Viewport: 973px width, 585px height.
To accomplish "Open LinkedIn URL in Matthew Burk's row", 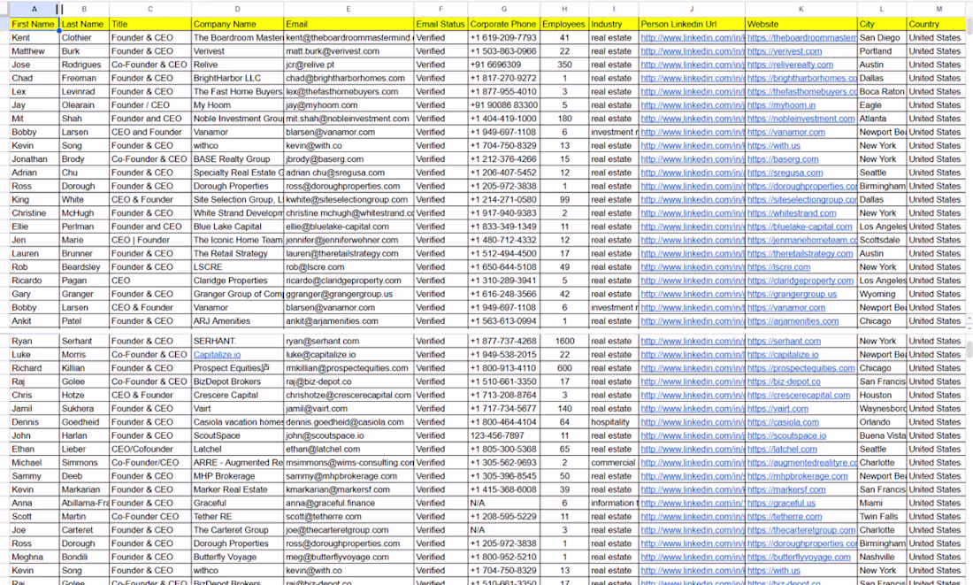I will click(692, 51).
